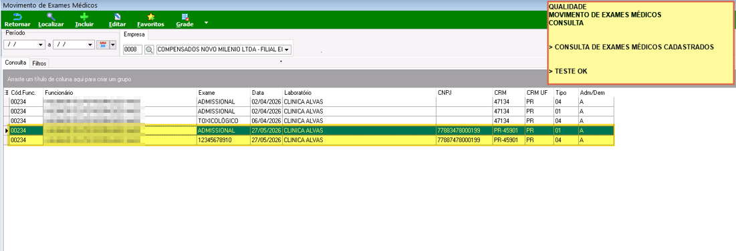Expand the COMPENSADOS NOVO MILENIO company dropdown
The height and width of the screenshot is (251, 736).
287,49
